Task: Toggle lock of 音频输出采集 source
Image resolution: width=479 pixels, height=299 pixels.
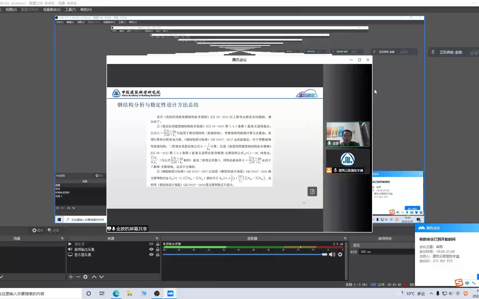Action: tap(158, 249)
